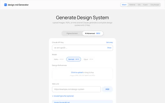Click the design.md Generator logo icon
The width and height of the screenshot is (165, 103).
click(5, 5)
